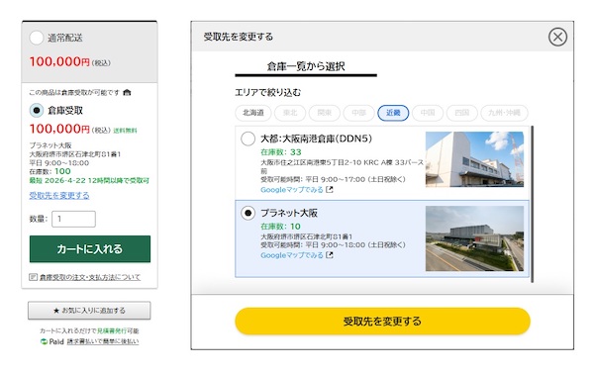
Task: Filter by 東北 area
Action: [x=290, y=113]
